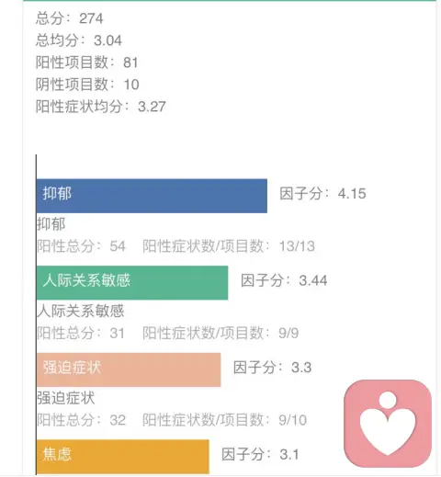Image resolution: width=441 pixels, height=477 pixels.
Task: Click the 阳性症状数/项目数 9/10 text
Action: 224,420
